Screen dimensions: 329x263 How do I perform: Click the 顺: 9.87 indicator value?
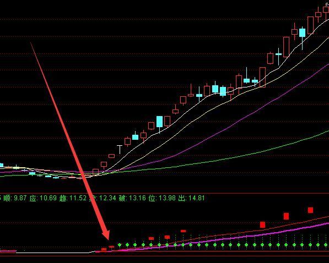point(15,198)
